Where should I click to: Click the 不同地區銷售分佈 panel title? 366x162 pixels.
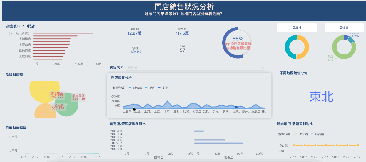pos(294,73)
